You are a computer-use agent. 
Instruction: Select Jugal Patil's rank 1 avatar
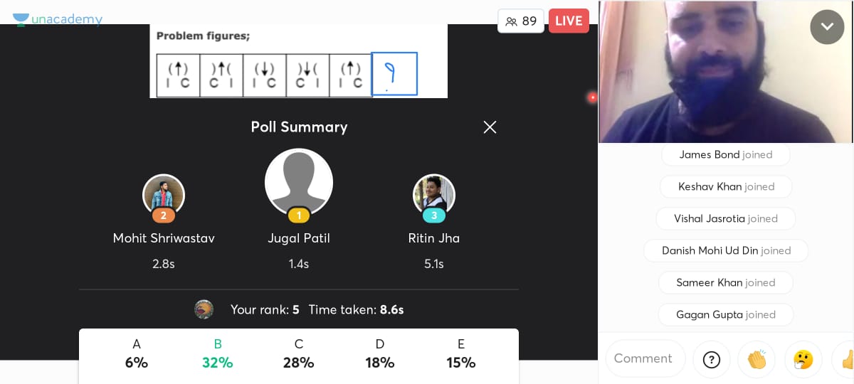299,183
